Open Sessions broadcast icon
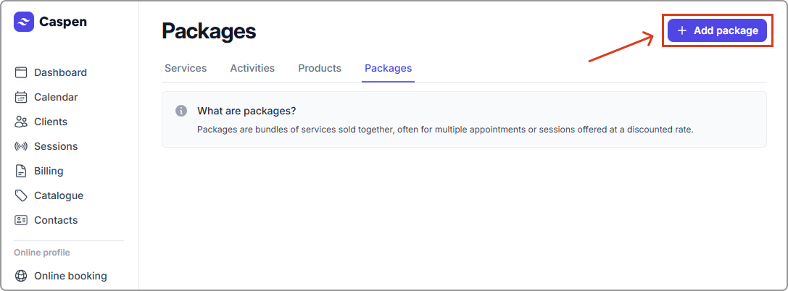The image size is (788, 291). pos(21,146)
